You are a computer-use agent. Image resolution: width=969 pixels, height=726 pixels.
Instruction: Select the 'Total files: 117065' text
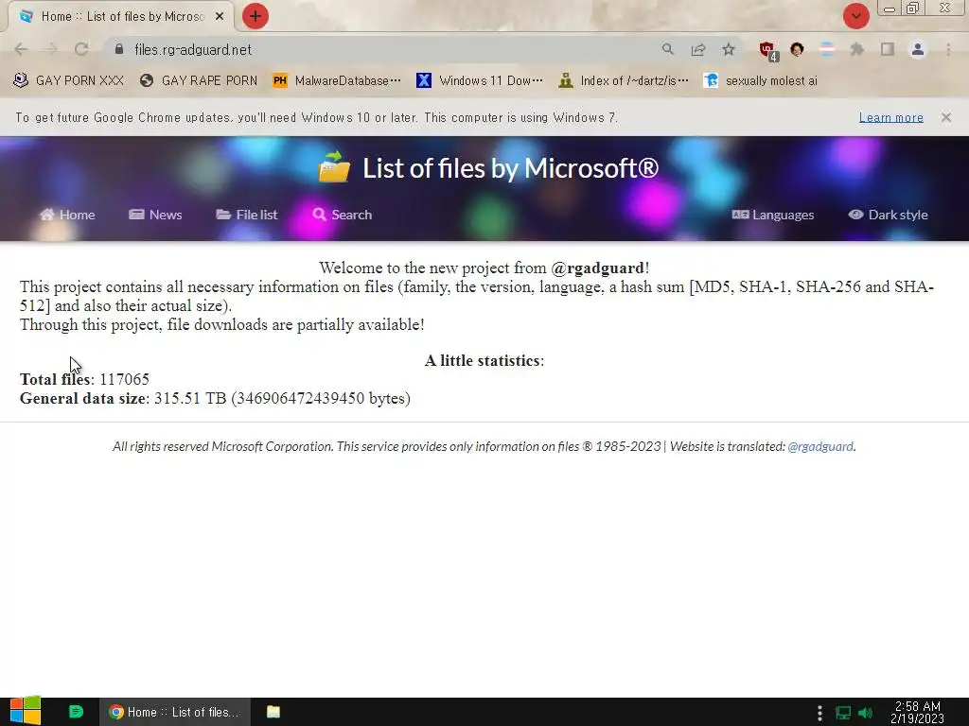(x=84, y=379)
